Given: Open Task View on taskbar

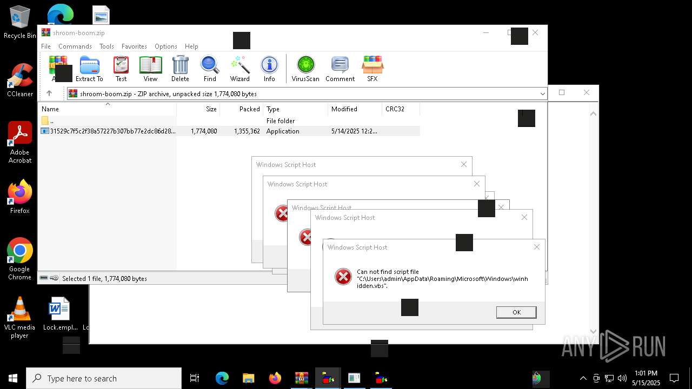Looking at the screenshot, I should (x=195, y=378).
